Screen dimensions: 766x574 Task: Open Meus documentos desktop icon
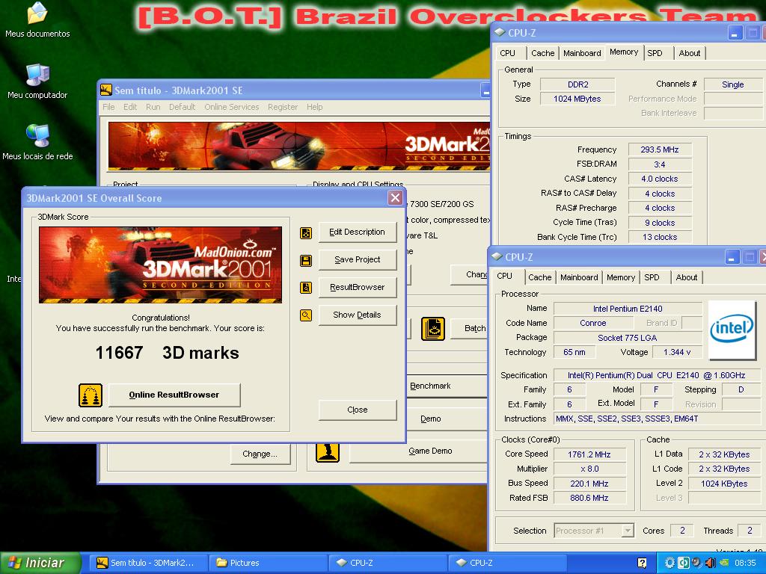tap(37, 19)
